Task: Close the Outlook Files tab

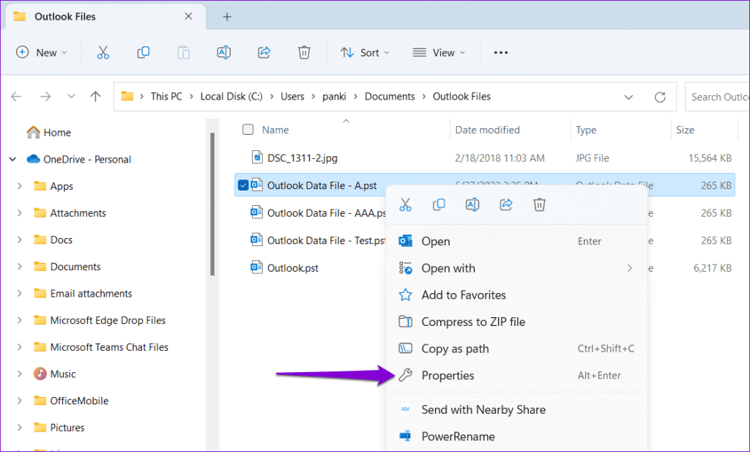Action: coord(188,16)
